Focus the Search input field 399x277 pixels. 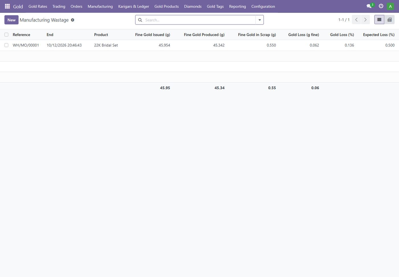click(x=199, y=20)
